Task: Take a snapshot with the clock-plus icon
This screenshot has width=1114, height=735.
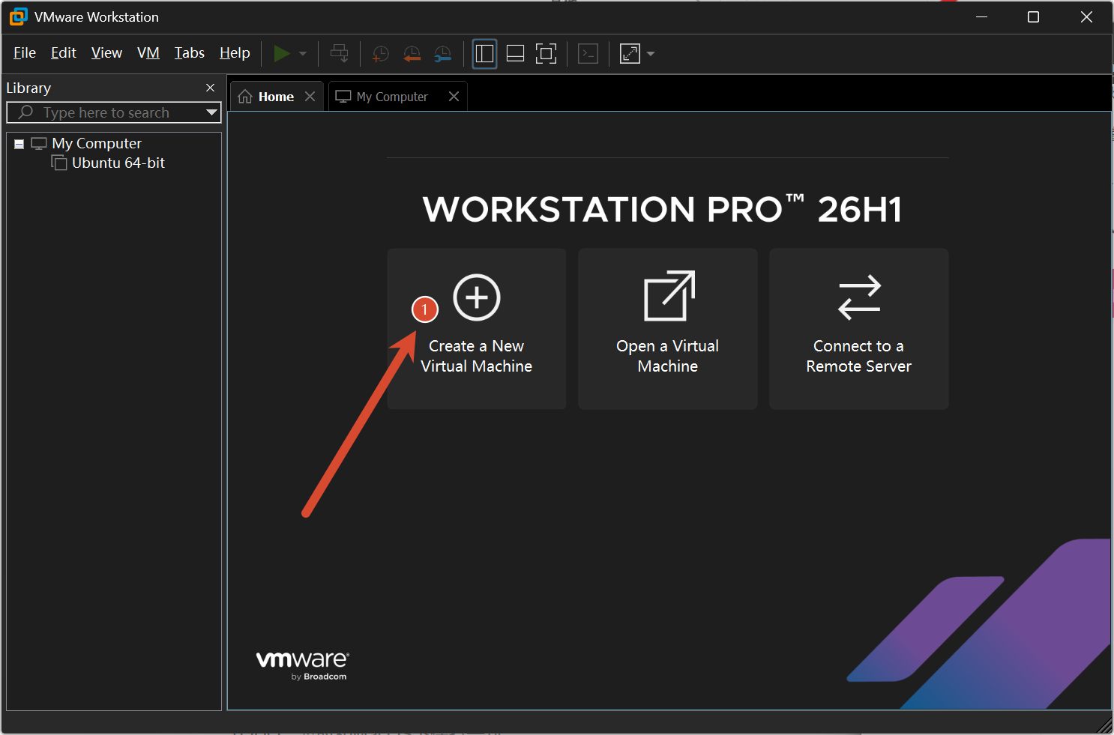Action: (381, 53)
